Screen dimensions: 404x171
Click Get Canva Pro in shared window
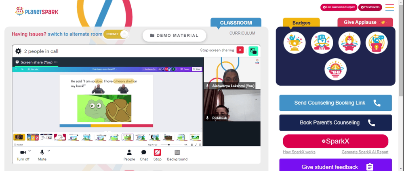[x=149, y=69]
